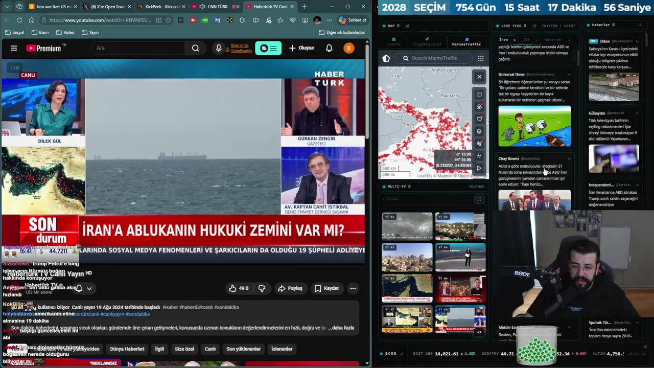
Task: Pop out the LIVE FEED panel
Action: point(534,26)
